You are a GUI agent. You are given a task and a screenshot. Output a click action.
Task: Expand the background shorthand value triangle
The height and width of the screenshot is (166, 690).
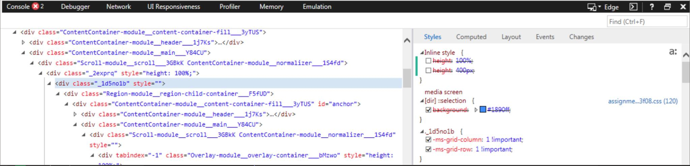tap(476, 110)
